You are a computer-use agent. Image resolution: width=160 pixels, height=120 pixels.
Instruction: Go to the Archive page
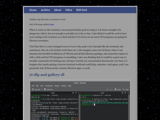[45, 10]
